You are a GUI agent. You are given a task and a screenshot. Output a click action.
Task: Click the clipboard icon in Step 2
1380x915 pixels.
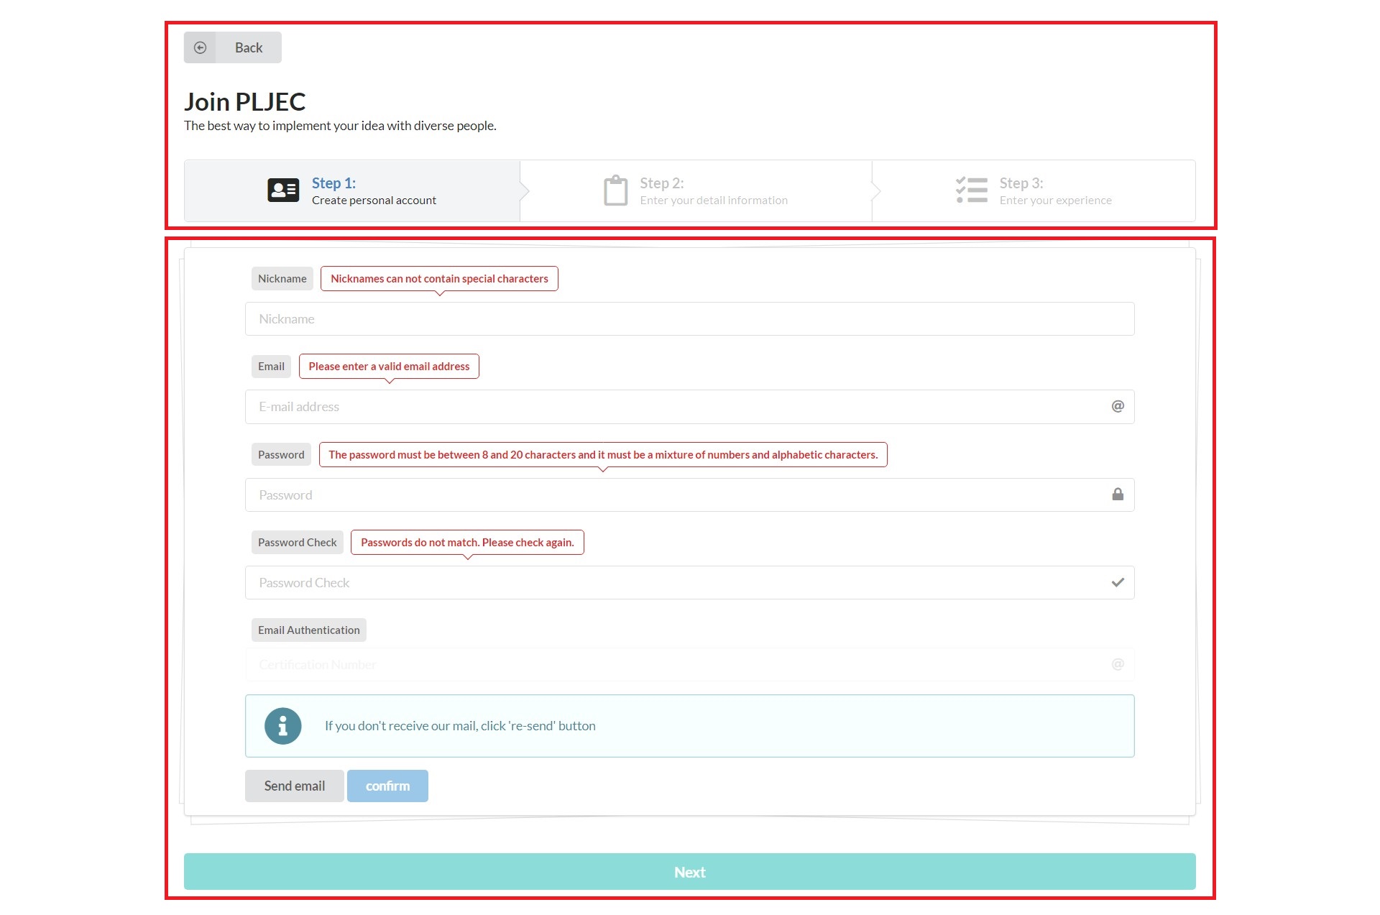tap(615, 190)
